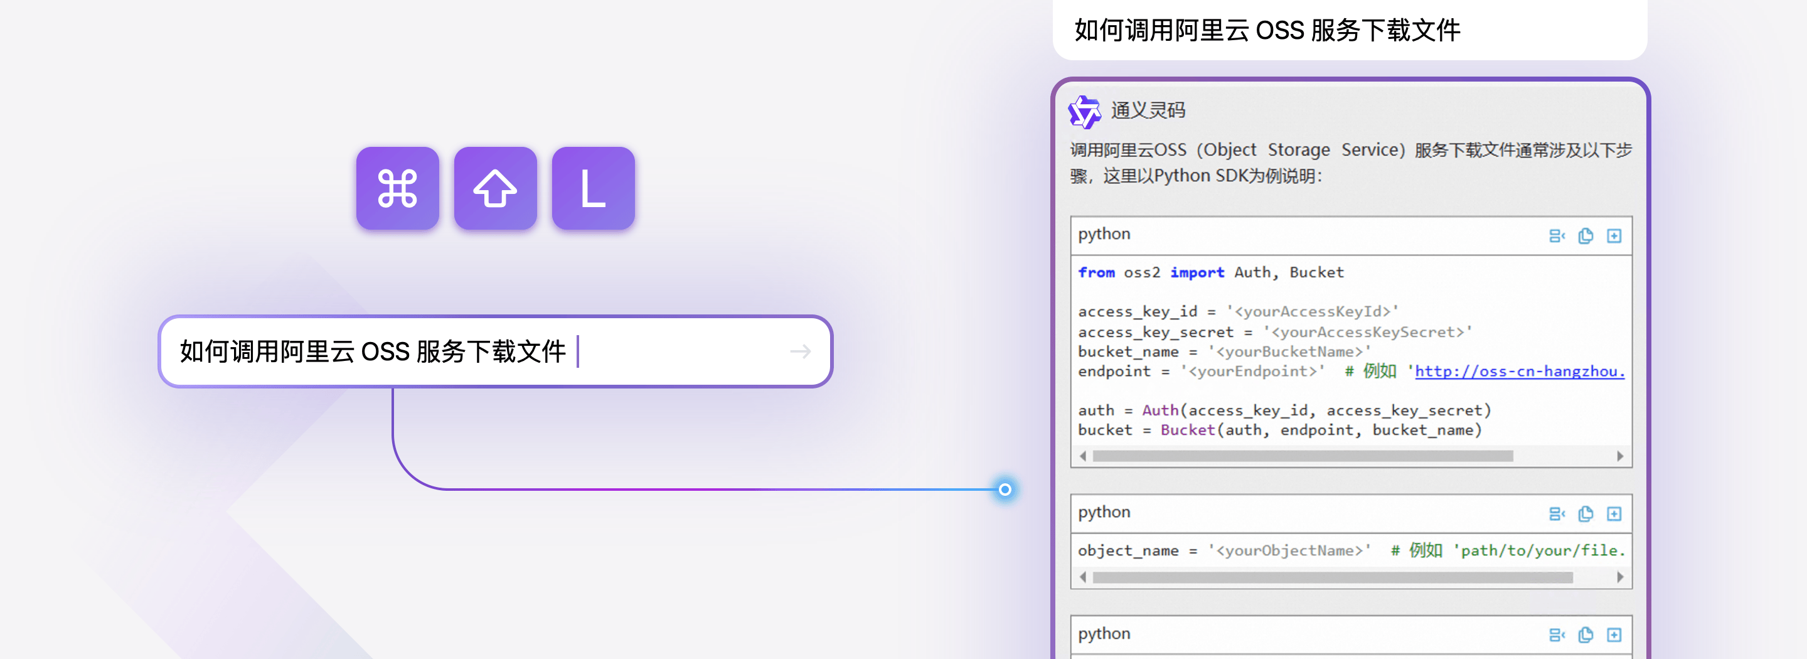This screenshot has width=1807, height=659.
Task: Click the Tongyi Lingma logo icon
Action: [1084, 112]
